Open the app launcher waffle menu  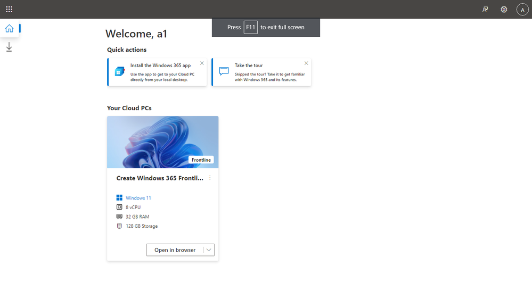tap(9, 9)
